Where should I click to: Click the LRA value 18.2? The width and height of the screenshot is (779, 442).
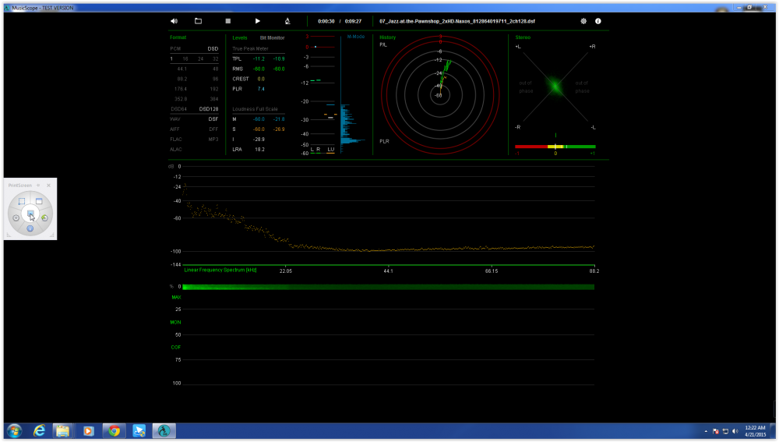pos(259,149)
